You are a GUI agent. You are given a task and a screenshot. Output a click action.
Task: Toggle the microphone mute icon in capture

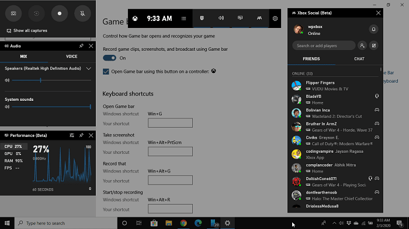[82, 13]
